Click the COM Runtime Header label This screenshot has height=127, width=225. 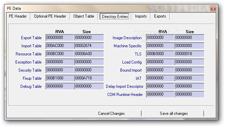point(125,95)
